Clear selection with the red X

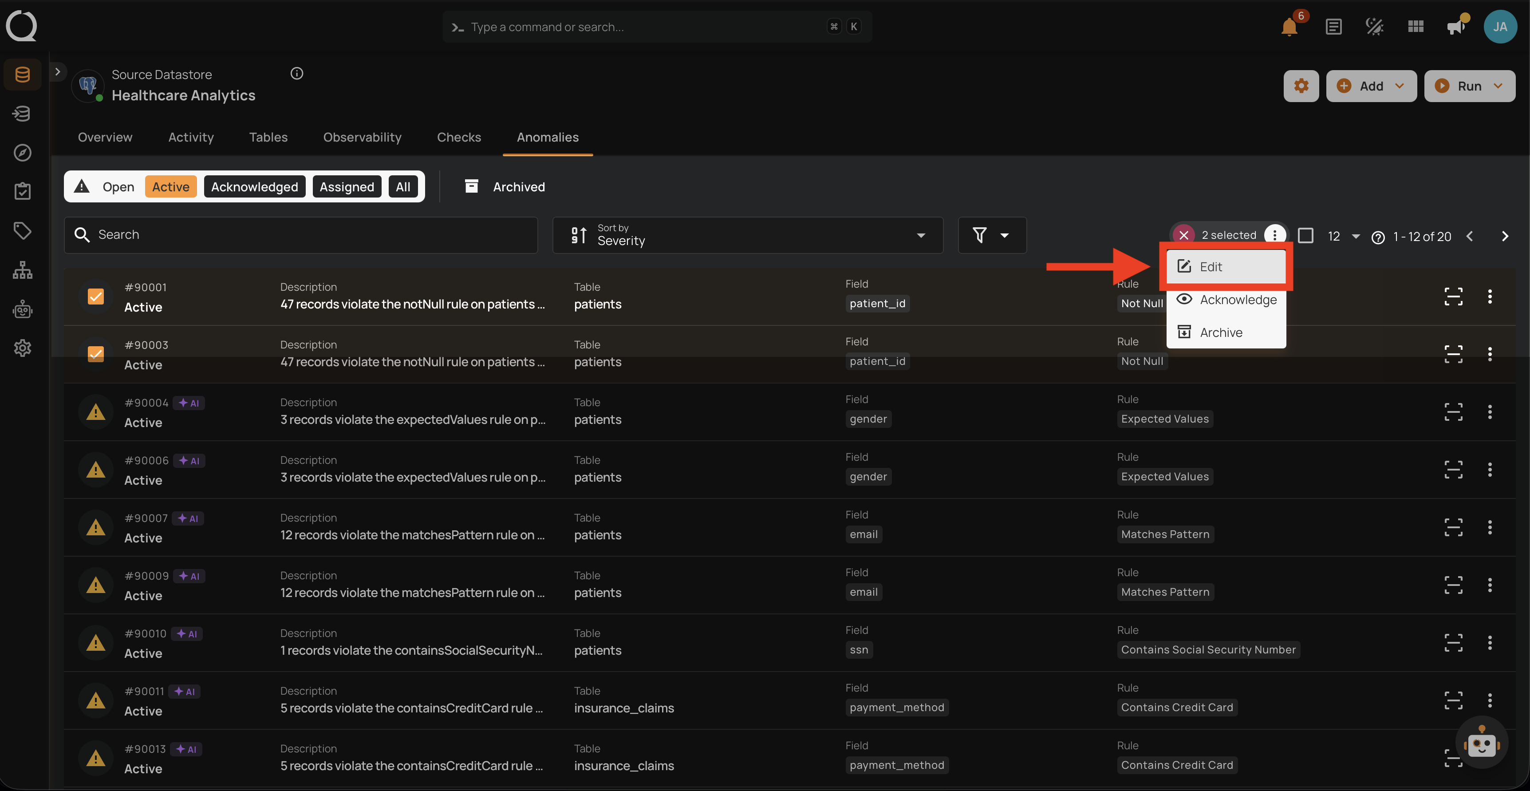coord(1183,235)
